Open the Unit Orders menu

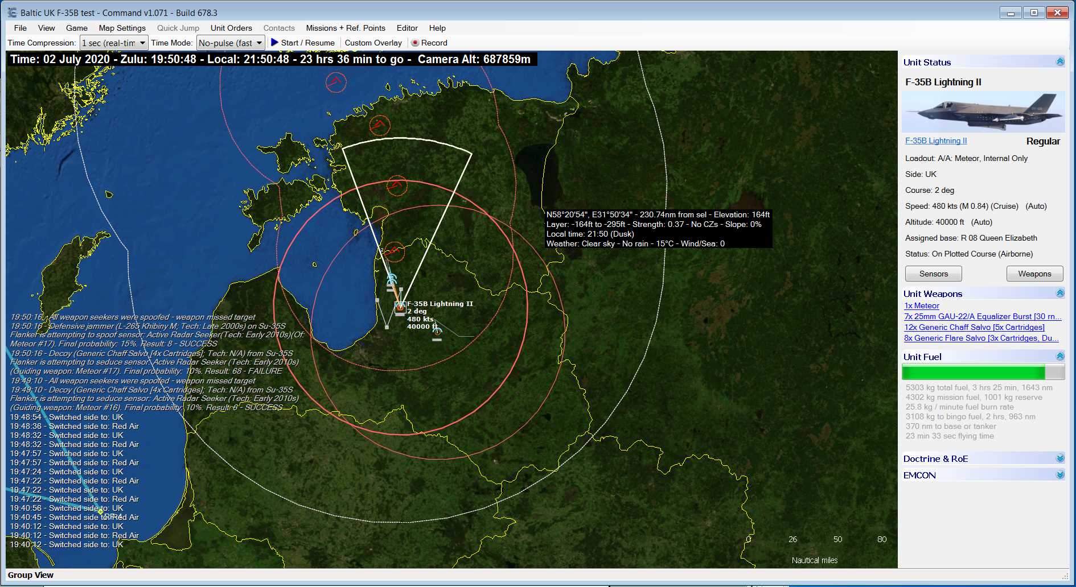pyautogui.click(x=231, y=28)
